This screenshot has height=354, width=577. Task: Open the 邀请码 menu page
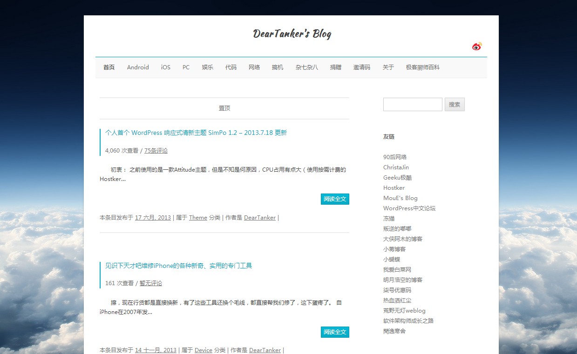point(361,67)
